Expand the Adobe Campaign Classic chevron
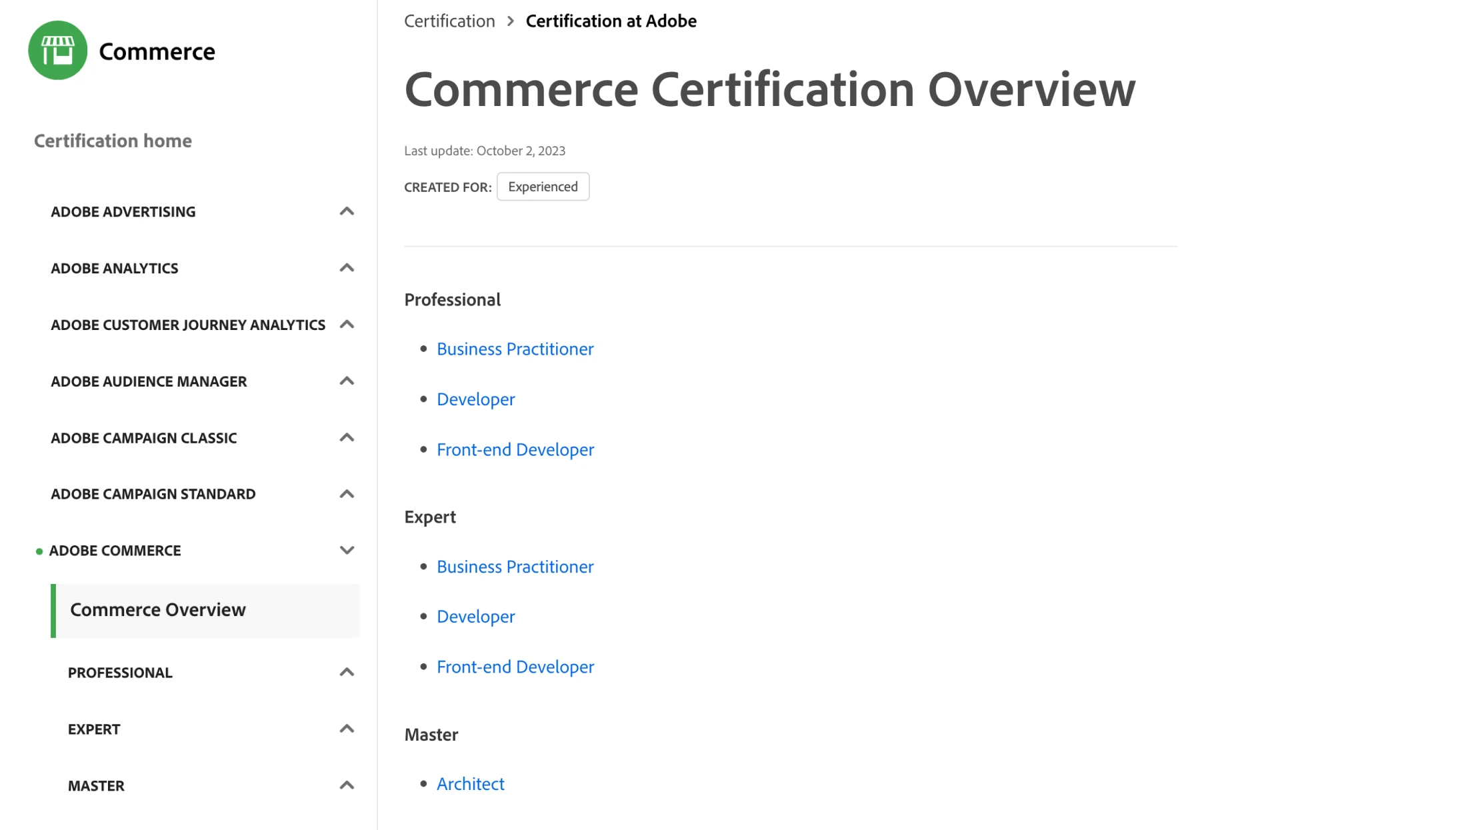The height and width of the screenshot is (830, 1470). pos(347,438)
